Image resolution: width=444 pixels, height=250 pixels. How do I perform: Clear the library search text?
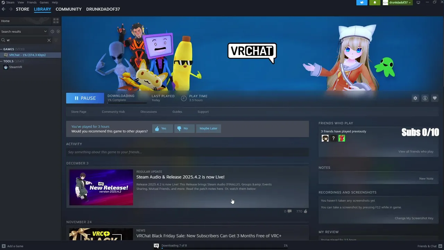[x=49, y=40]
